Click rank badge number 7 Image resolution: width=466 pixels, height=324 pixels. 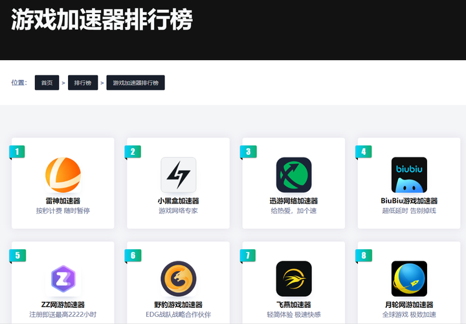coord(248,256)
